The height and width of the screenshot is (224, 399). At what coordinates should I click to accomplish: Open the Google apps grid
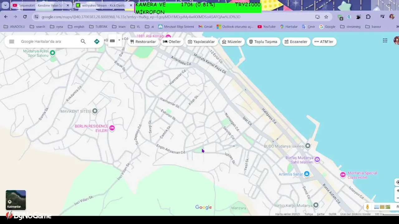(385, 40)
